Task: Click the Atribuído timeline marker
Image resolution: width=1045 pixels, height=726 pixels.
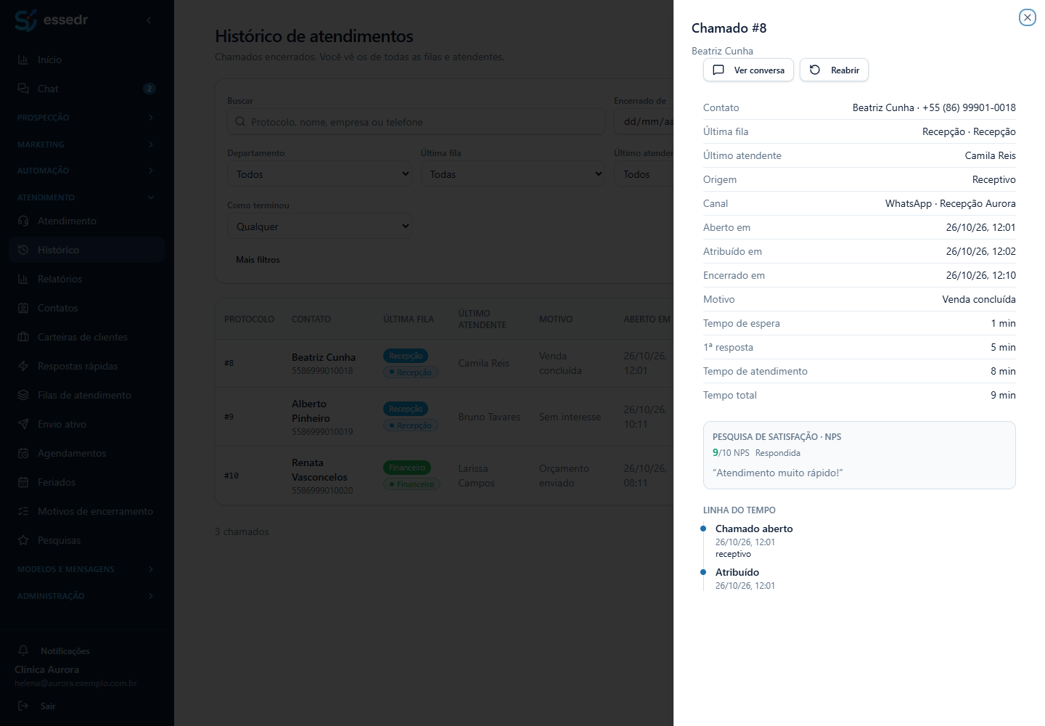Action: 703,572
